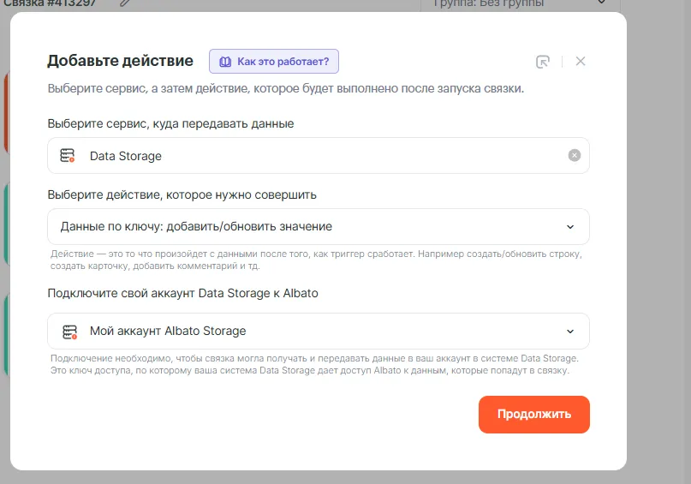Expand the action dropdown chevron

tap(571, 227)
